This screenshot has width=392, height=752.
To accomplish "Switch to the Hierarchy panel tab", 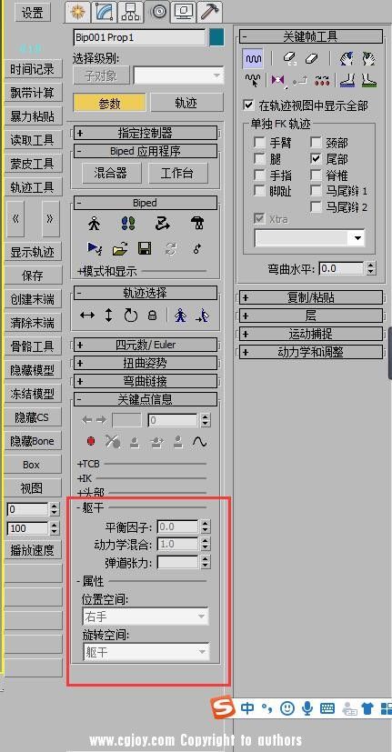I will coord(130,12).
